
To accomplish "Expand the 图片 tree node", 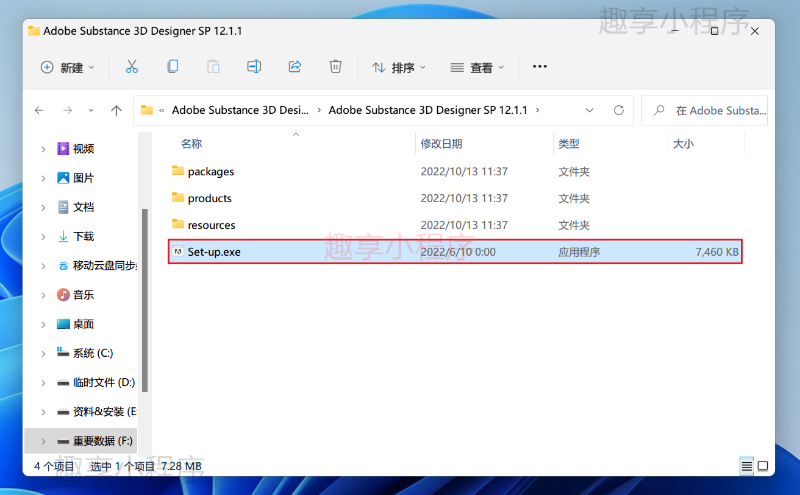I will click(x=43, y=178).
